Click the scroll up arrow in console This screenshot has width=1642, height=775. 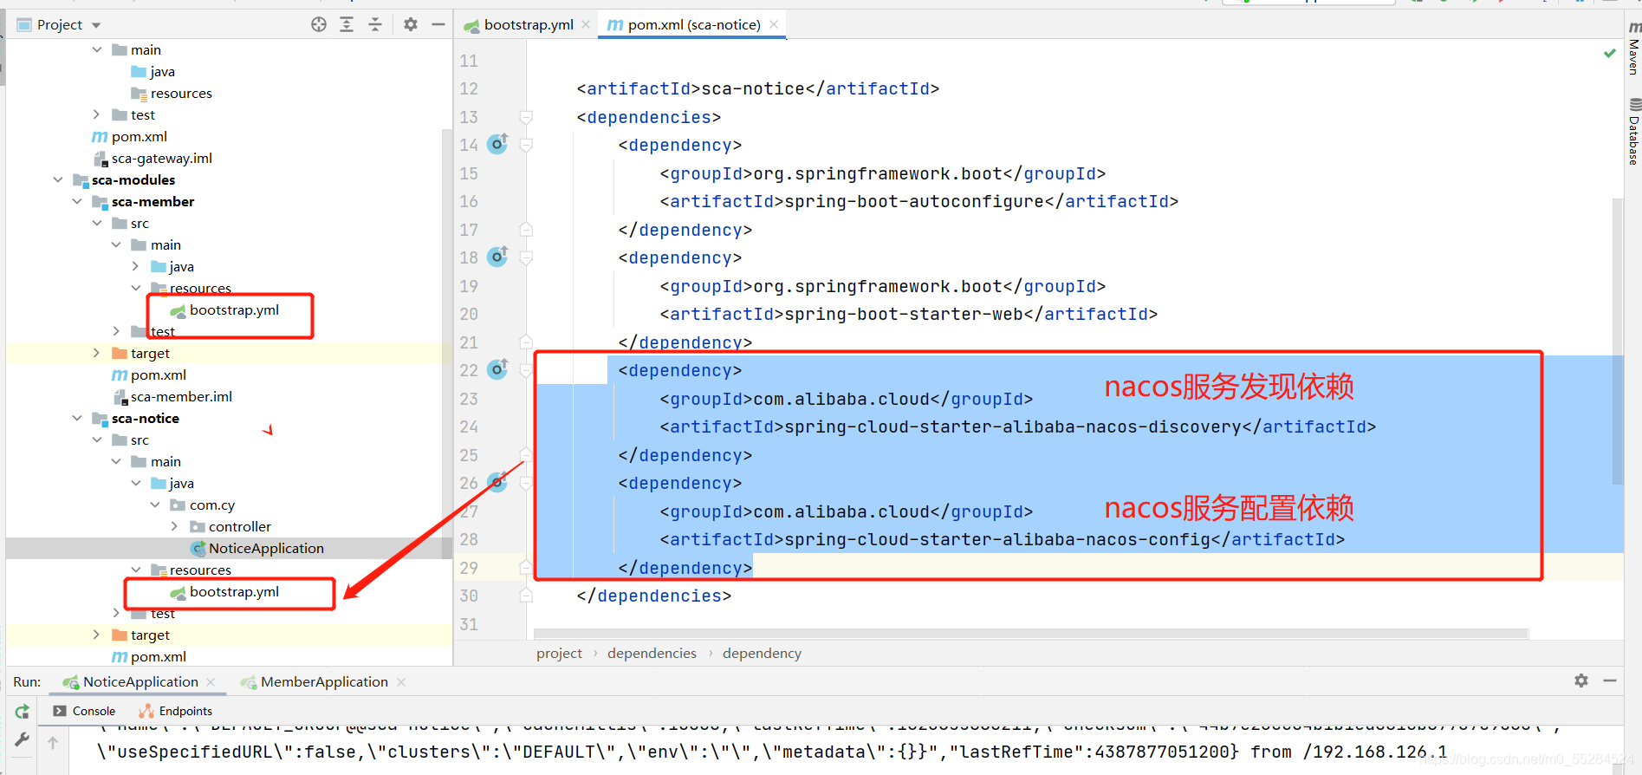tap(53, 743)
